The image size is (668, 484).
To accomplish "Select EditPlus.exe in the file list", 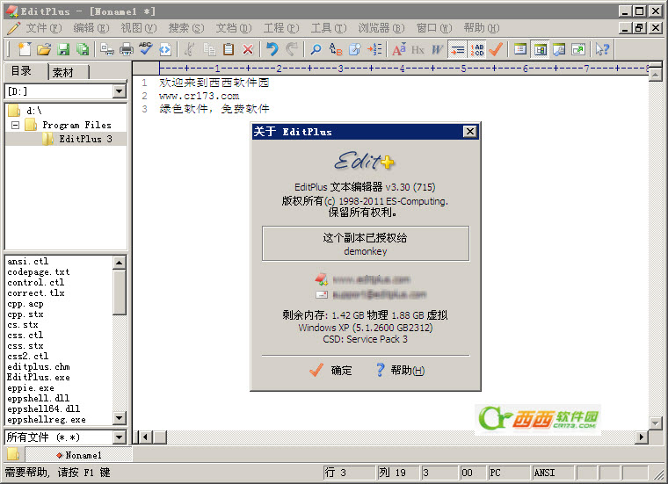I will [x=39, y=377].
